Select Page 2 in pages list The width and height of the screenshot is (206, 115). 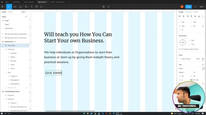[x=7, y=24]
